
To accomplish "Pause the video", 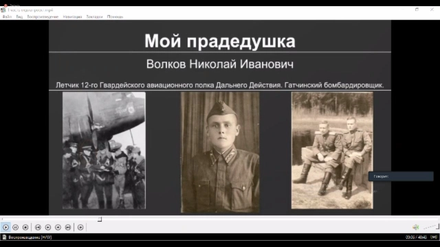I will tap(15, 227).
